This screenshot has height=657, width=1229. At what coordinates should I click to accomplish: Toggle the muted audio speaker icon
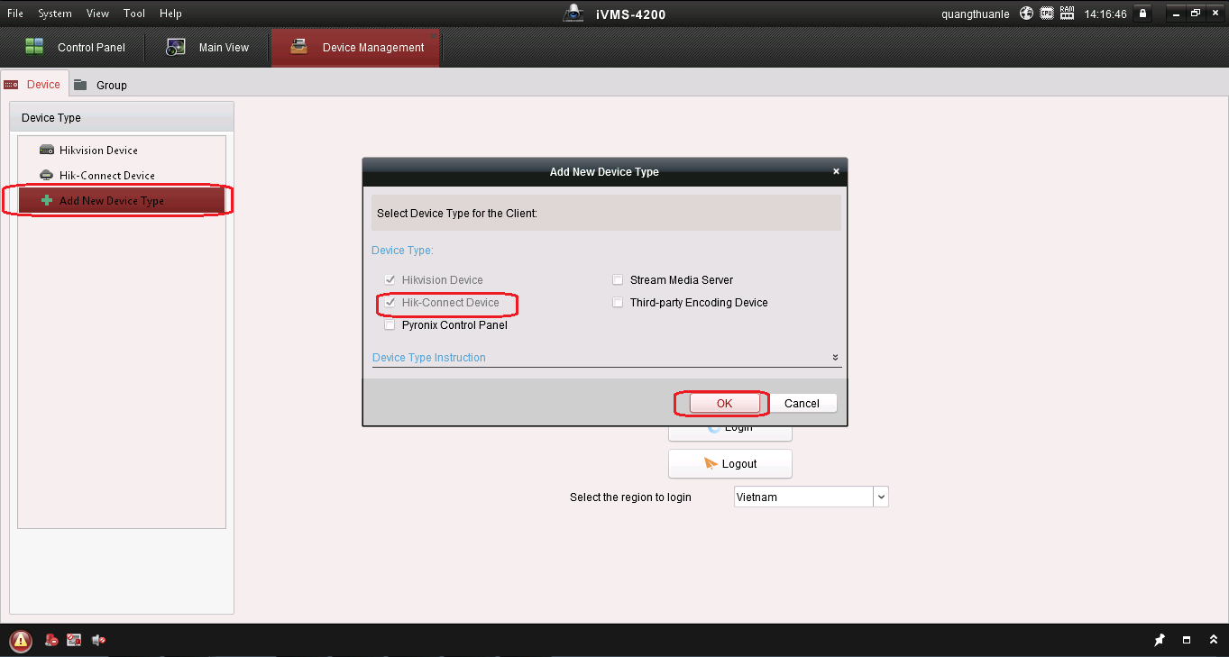(98, 640)
